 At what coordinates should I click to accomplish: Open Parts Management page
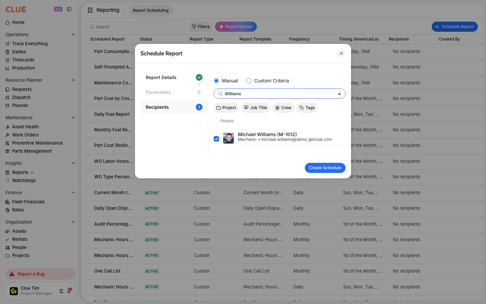tap(32, 151)
